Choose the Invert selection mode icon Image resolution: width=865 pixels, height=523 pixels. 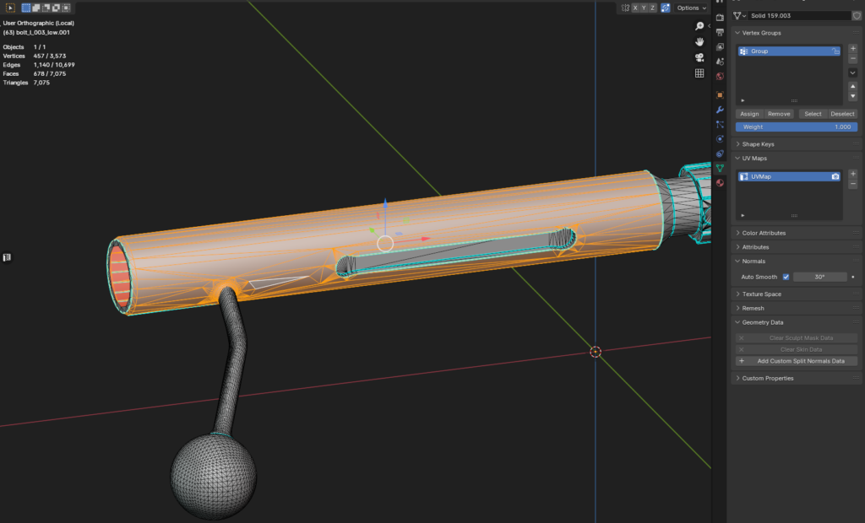point(56,8)
